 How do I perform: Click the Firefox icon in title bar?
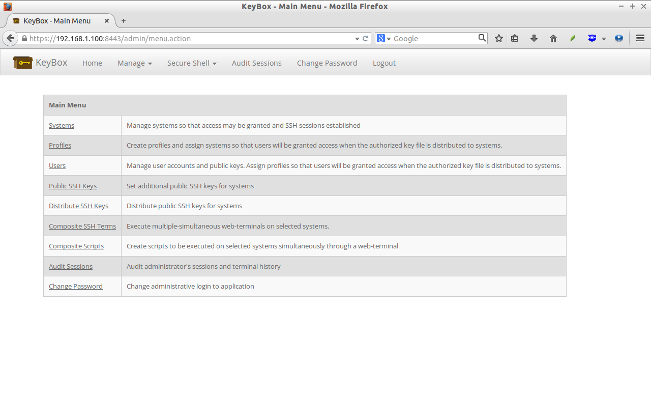pos(7,7)
